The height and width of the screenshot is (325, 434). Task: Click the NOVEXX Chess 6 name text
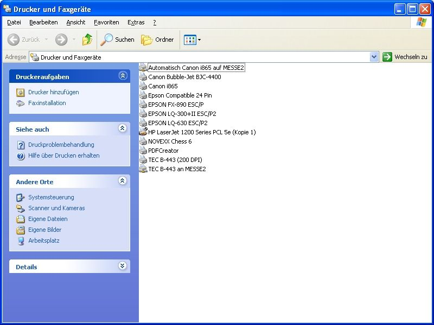(x=170, y=141)
